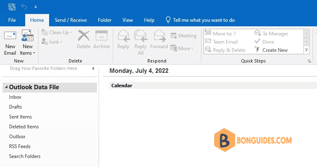This screenshot has width=317, height=167.
Task: Open the RSS Feeds folder
Action: tap(20, 146)
